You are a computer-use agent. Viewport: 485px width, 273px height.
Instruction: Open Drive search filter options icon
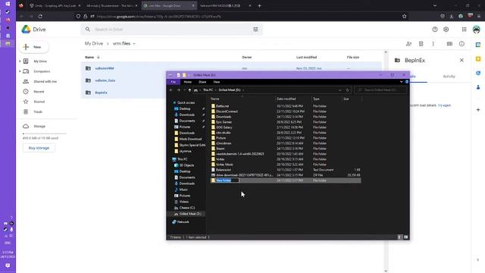tap(255, 30)
